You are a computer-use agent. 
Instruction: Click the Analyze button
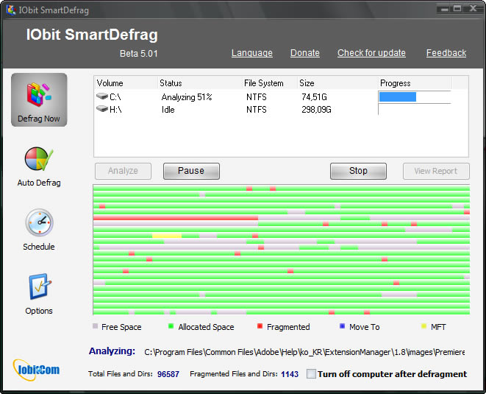pyautogui.click(x=123, y=171)
